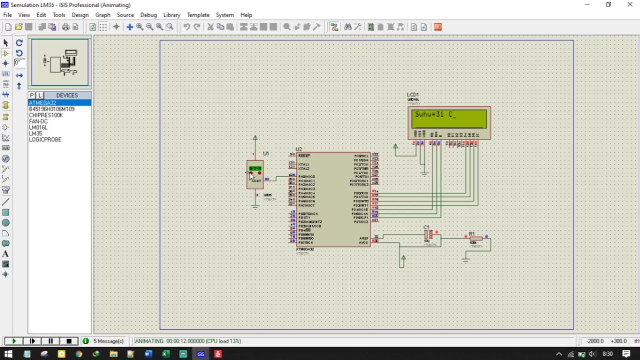This screenshot has height=360, width=640.
Task: Select the 2D line graphics tool
Action: coord(6,202)
